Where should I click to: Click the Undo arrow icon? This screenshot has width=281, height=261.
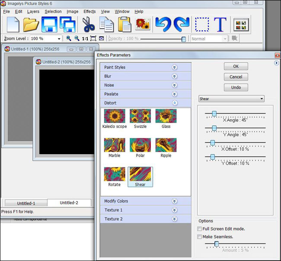tap(163, 24)
